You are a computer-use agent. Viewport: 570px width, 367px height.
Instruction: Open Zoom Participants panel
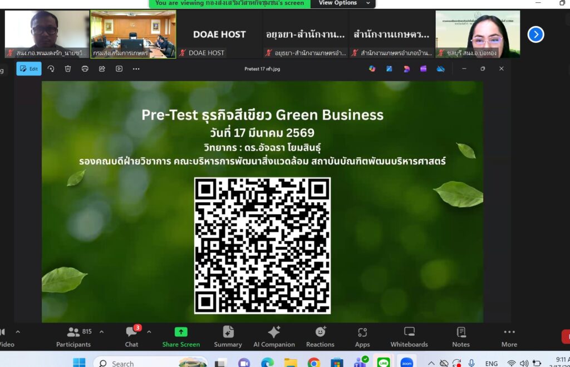coord(73,336)
